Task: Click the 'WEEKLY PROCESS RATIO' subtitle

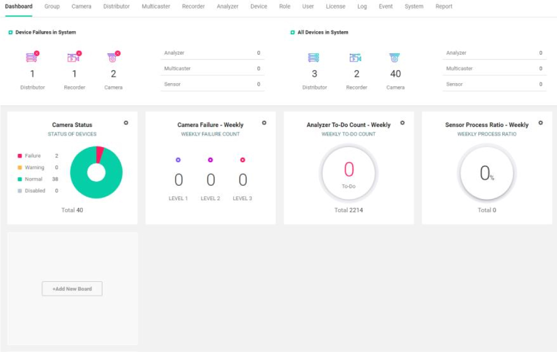Action: [487, 134]
